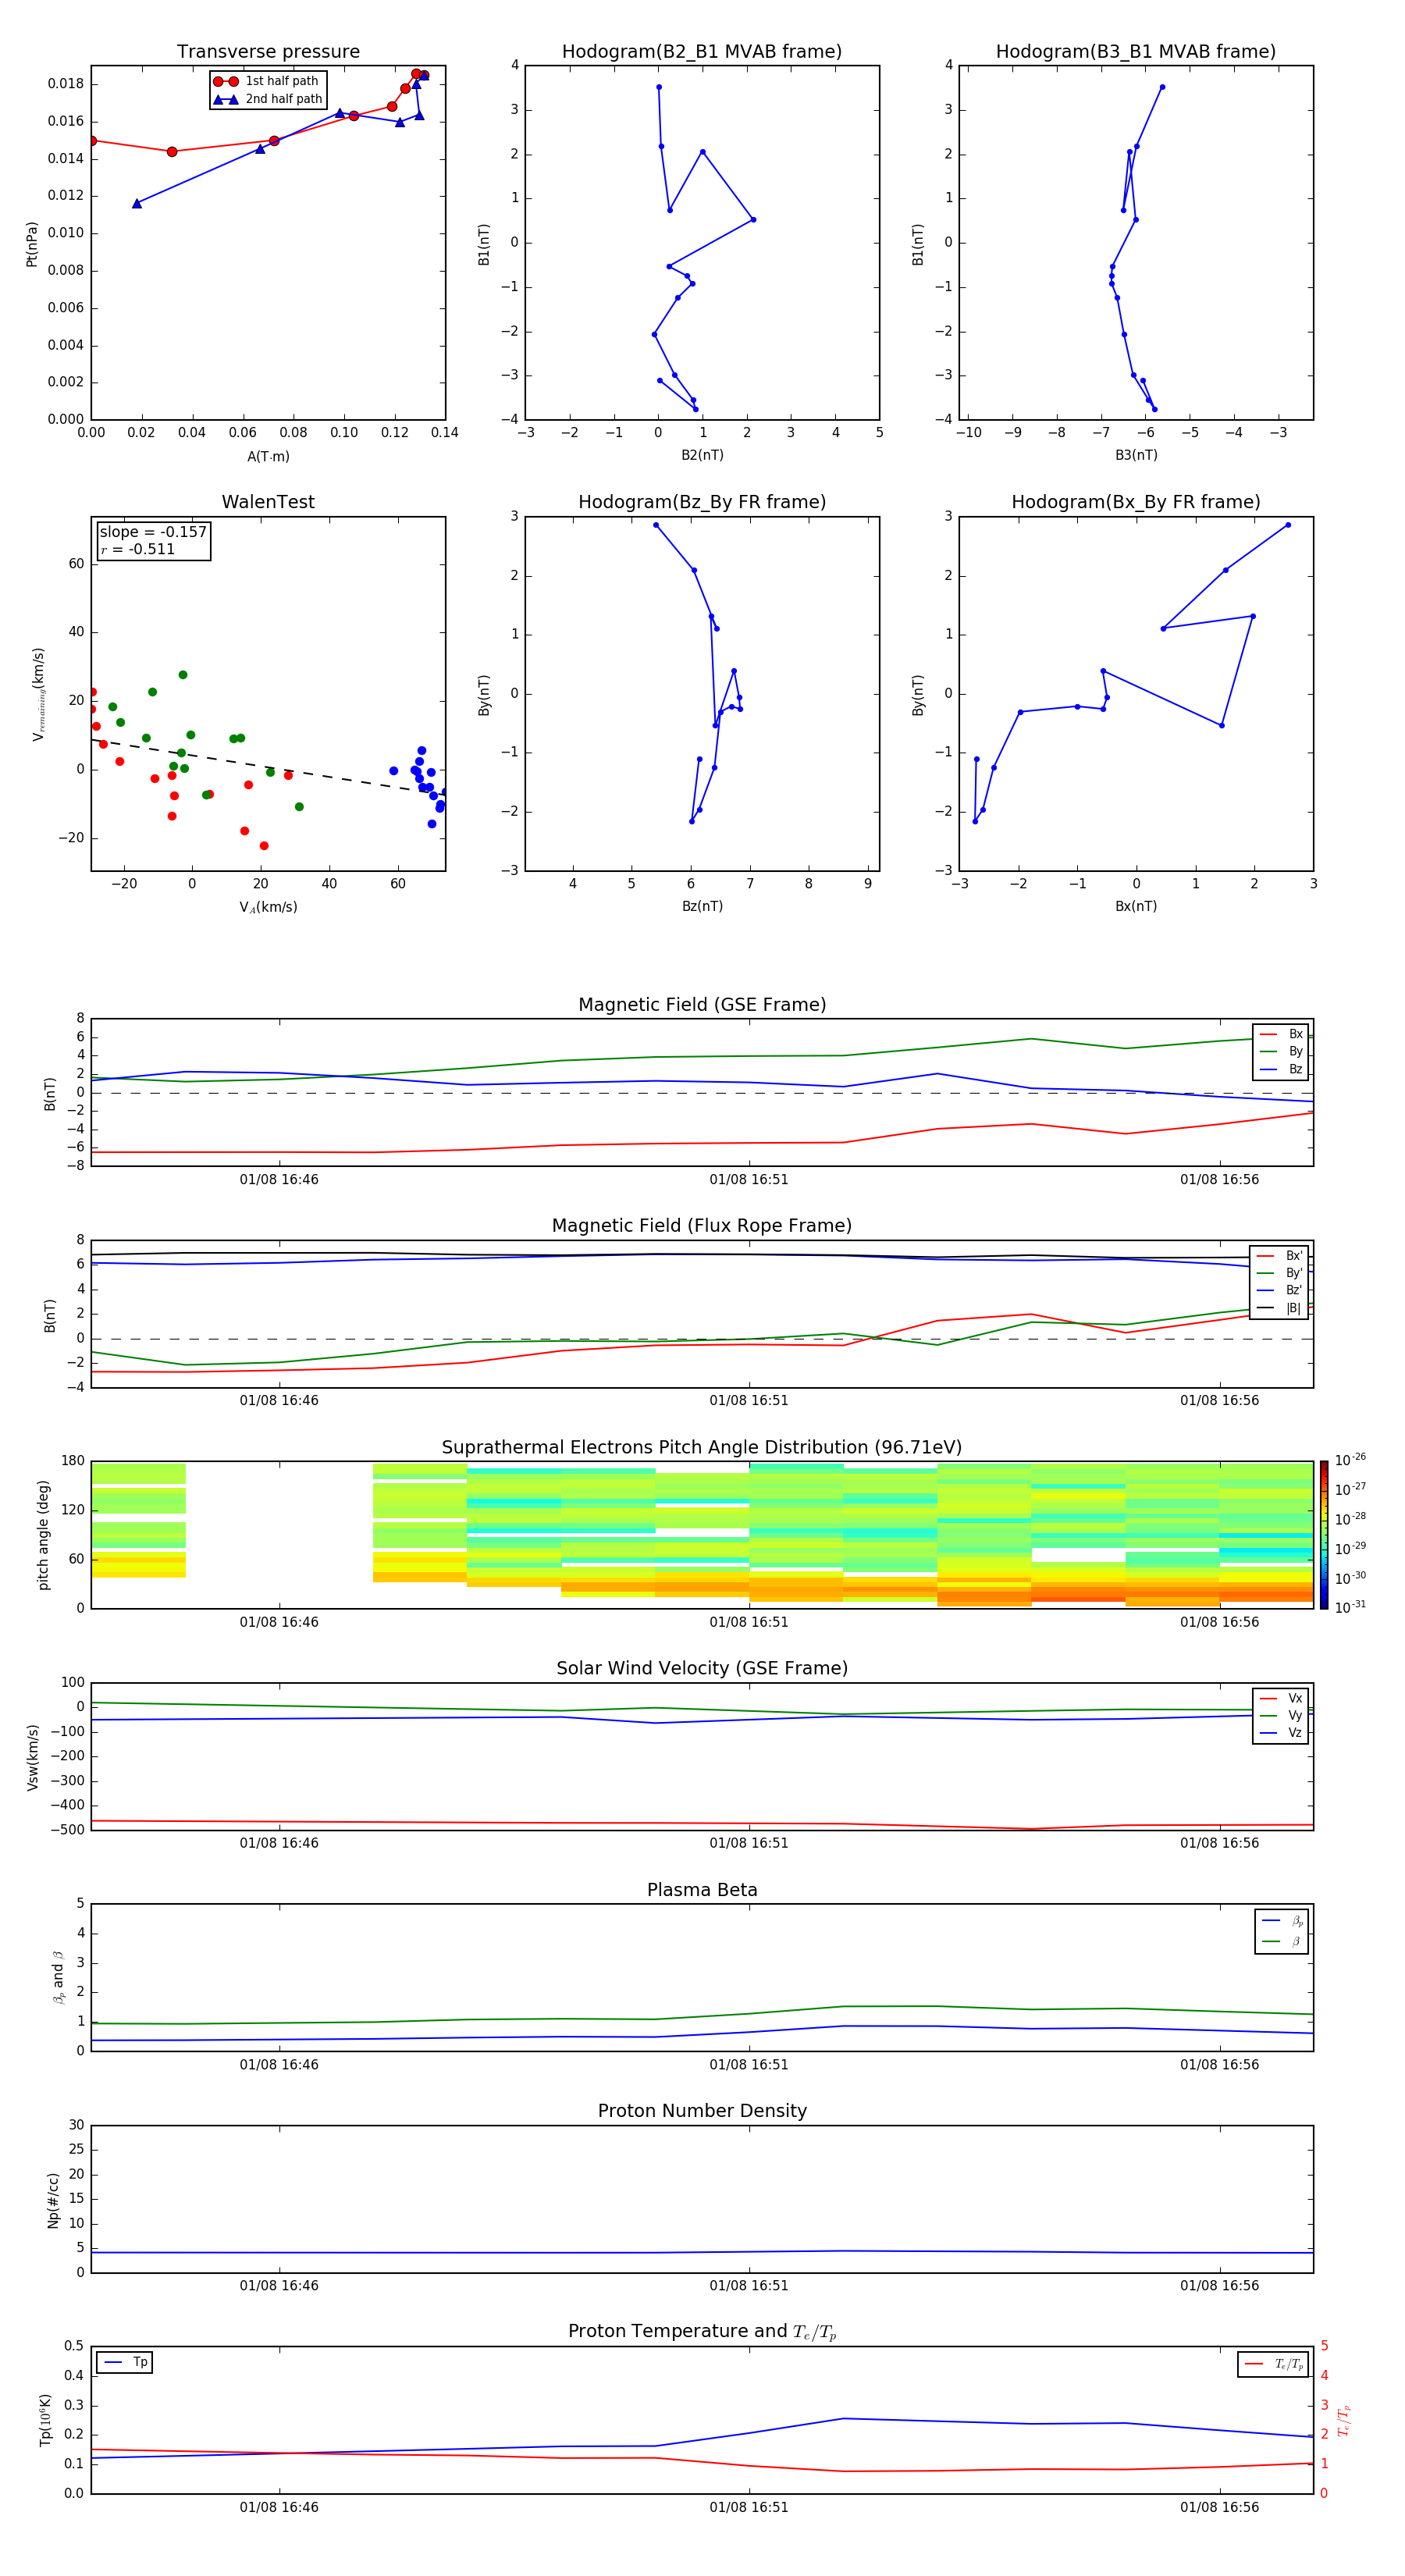1405x2576 pixels.
Task: Click the "Plasma Beta" plot title
Action: pyautogui.click(x=702, y=1891)
